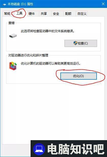The image size is (107, 157).
Task: Open the 配额 tab
Action: point(68,14)
